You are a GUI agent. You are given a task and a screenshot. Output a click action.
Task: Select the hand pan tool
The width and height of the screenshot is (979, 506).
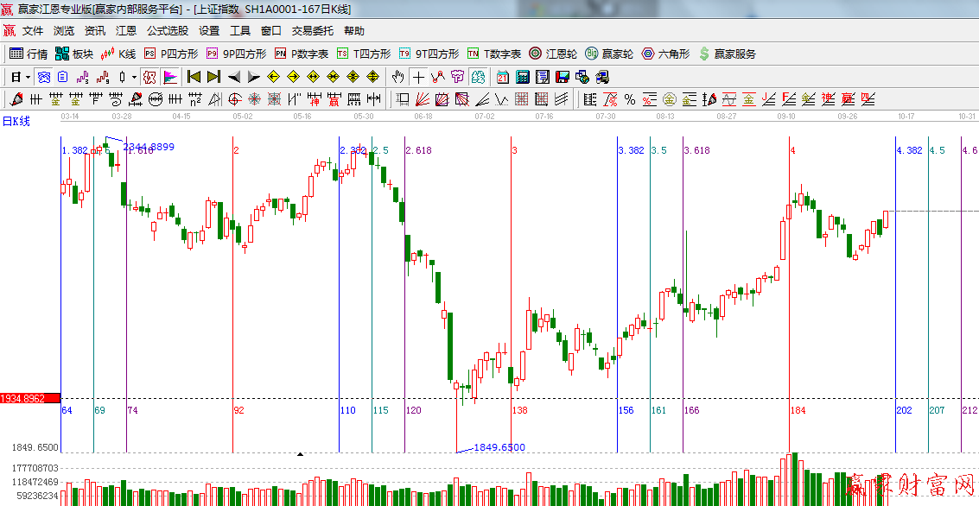pos(397,77)
